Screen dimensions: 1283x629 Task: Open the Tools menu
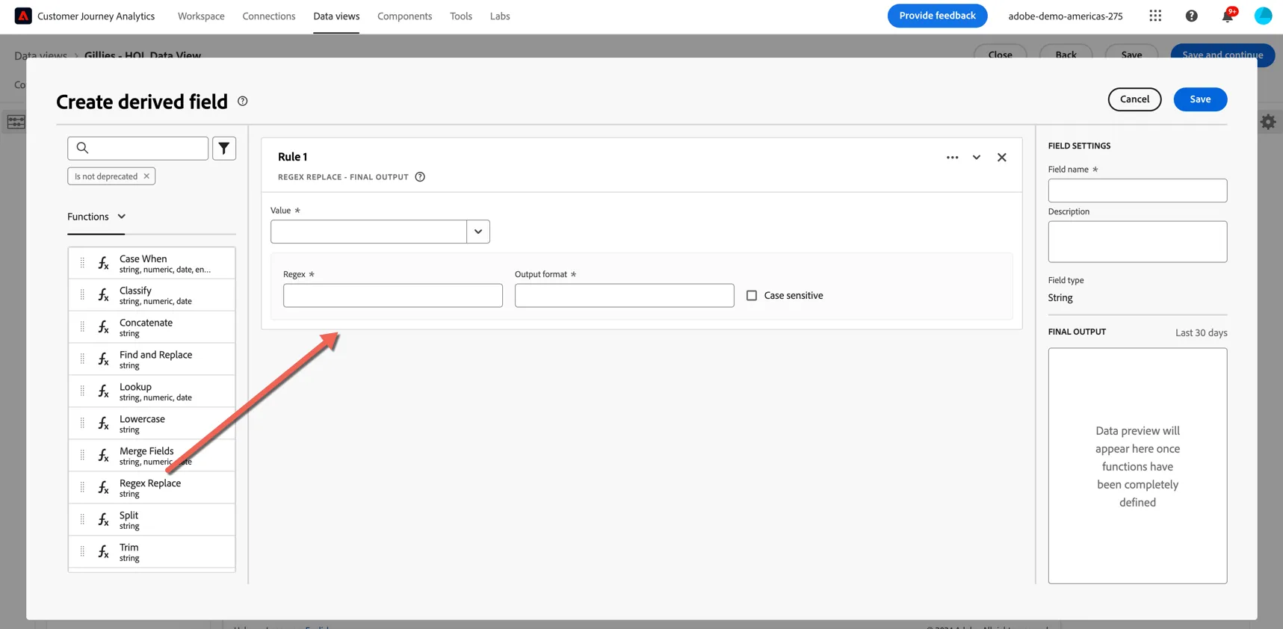(461, 16)
